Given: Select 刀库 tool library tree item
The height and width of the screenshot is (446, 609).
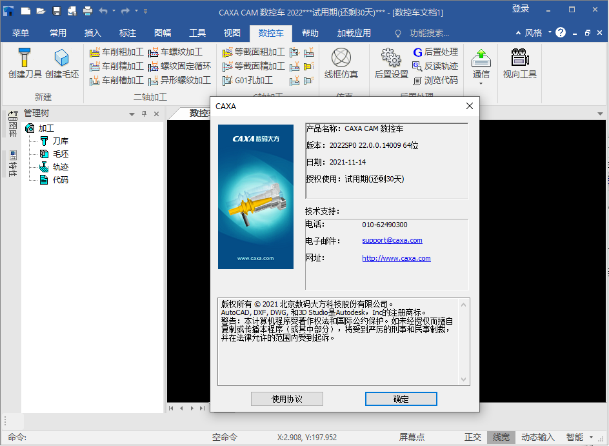Looking at the screenshot, I should [x=55, y=141].
